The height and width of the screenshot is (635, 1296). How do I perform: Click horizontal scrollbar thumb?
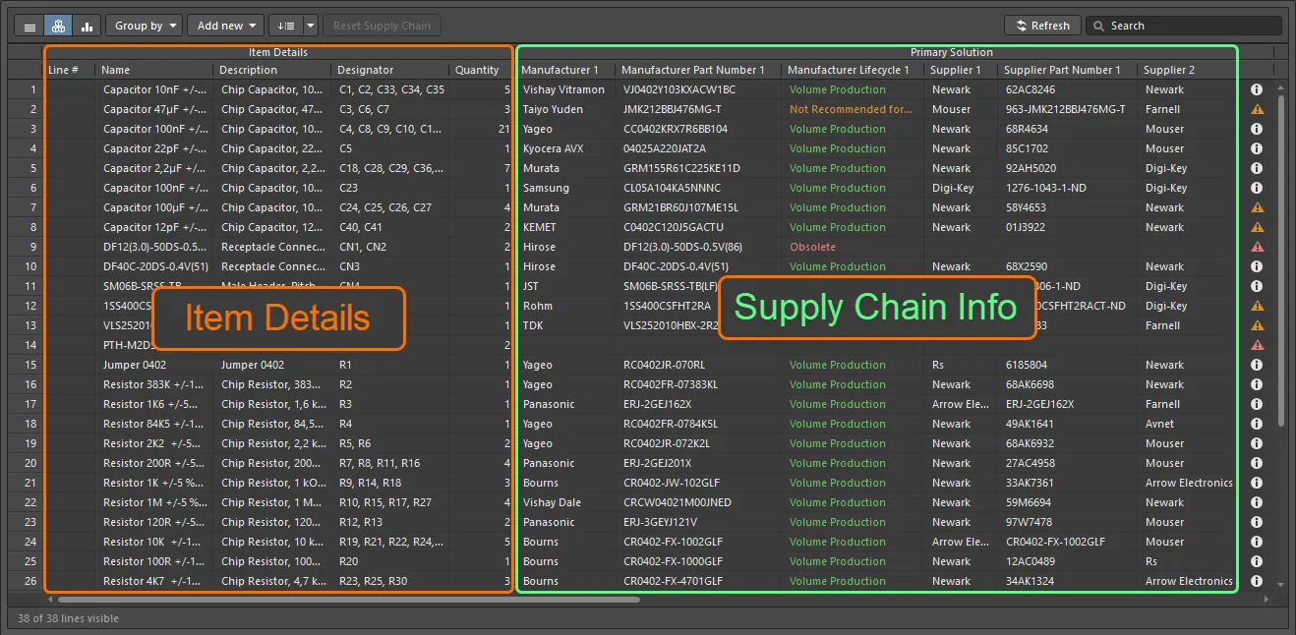349,598
